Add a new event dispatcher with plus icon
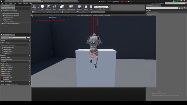Viewport: 187px width, 105px height. 30,82
